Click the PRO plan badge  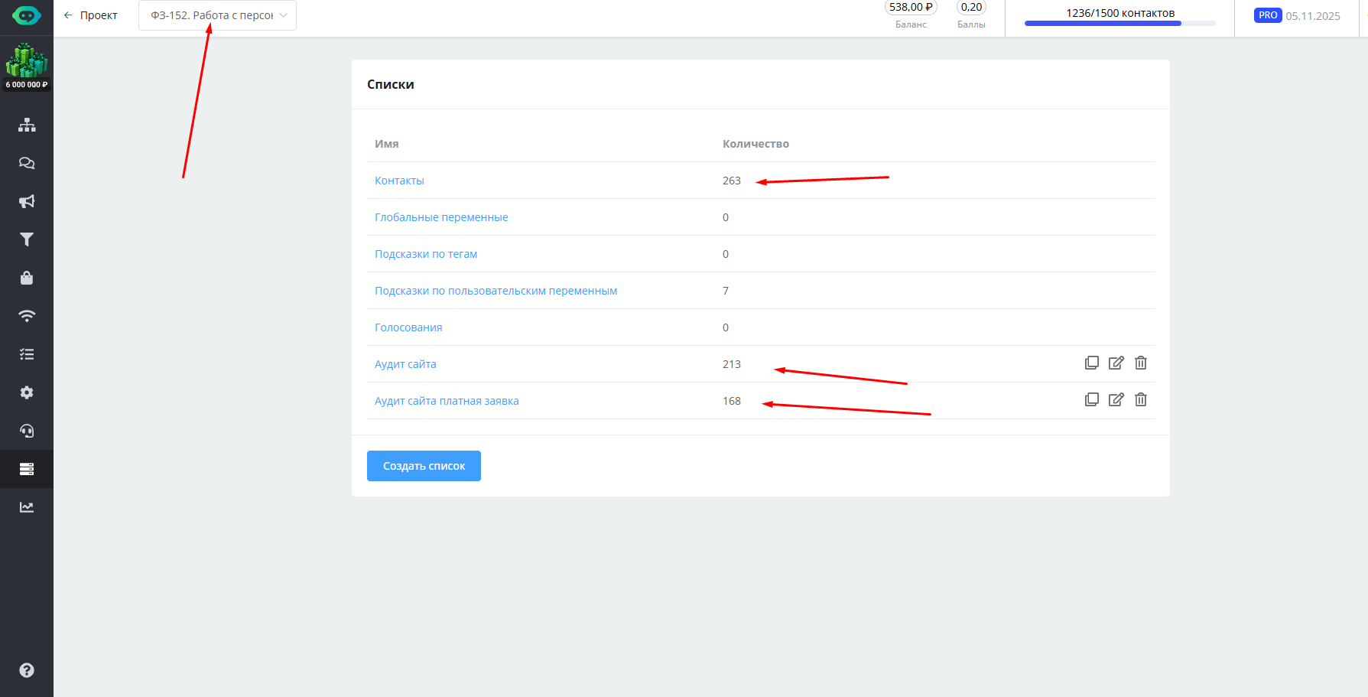(x=1267, y=15)
